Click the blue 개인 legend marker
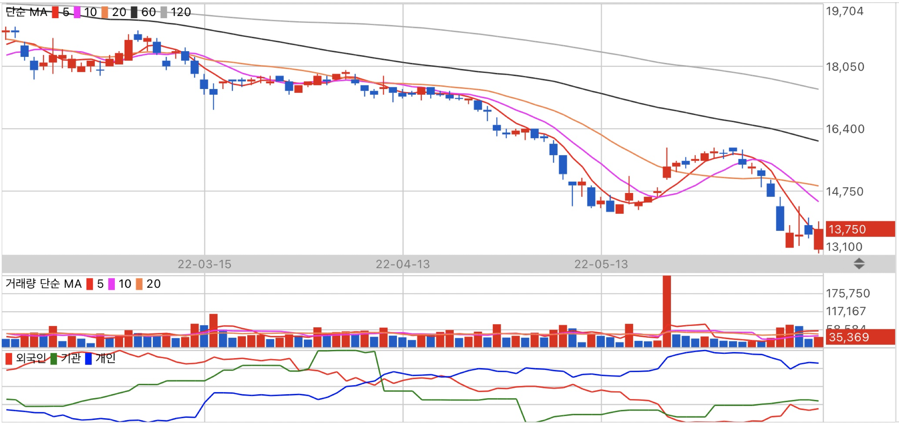Viewport: 899px width, 426px height. (88, 358)
